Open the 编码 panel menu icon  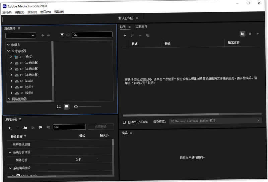(x=131, y=133)
